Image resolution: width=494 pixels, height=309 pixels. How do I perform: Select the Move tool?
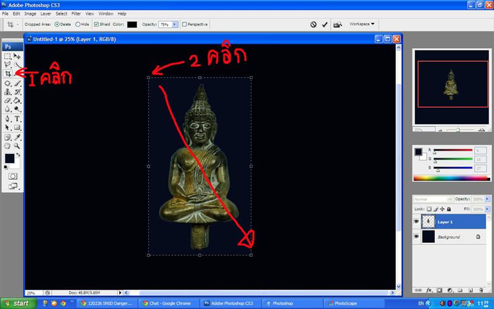coord(17,56)
